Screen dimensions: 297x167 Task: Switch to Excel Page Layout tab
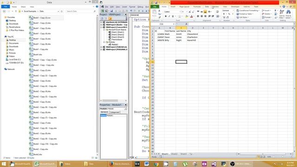click(184, 6)
